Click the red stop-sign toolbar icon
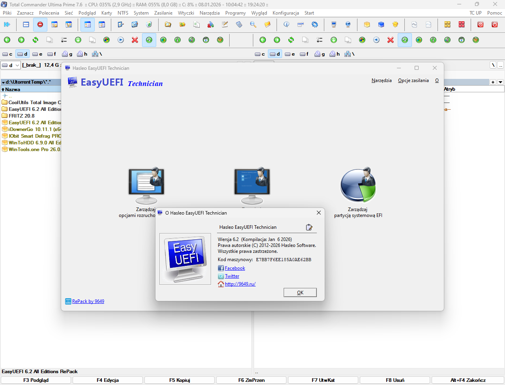This screenshot has width=505, height=385. pyautogui.click(x=40, y=24)
